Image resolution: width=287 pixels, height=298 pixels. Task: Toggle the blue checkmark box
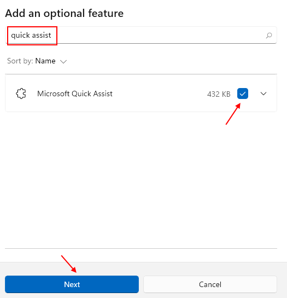click(243, 94)
